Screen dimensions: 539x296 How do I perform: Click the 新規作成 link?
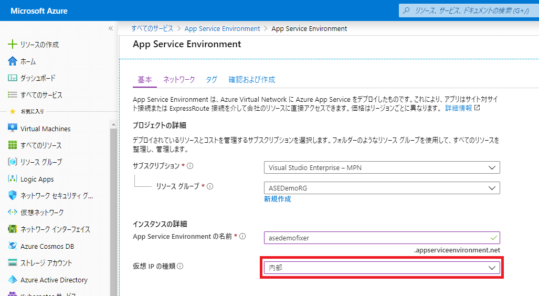[x=277, y=199]
